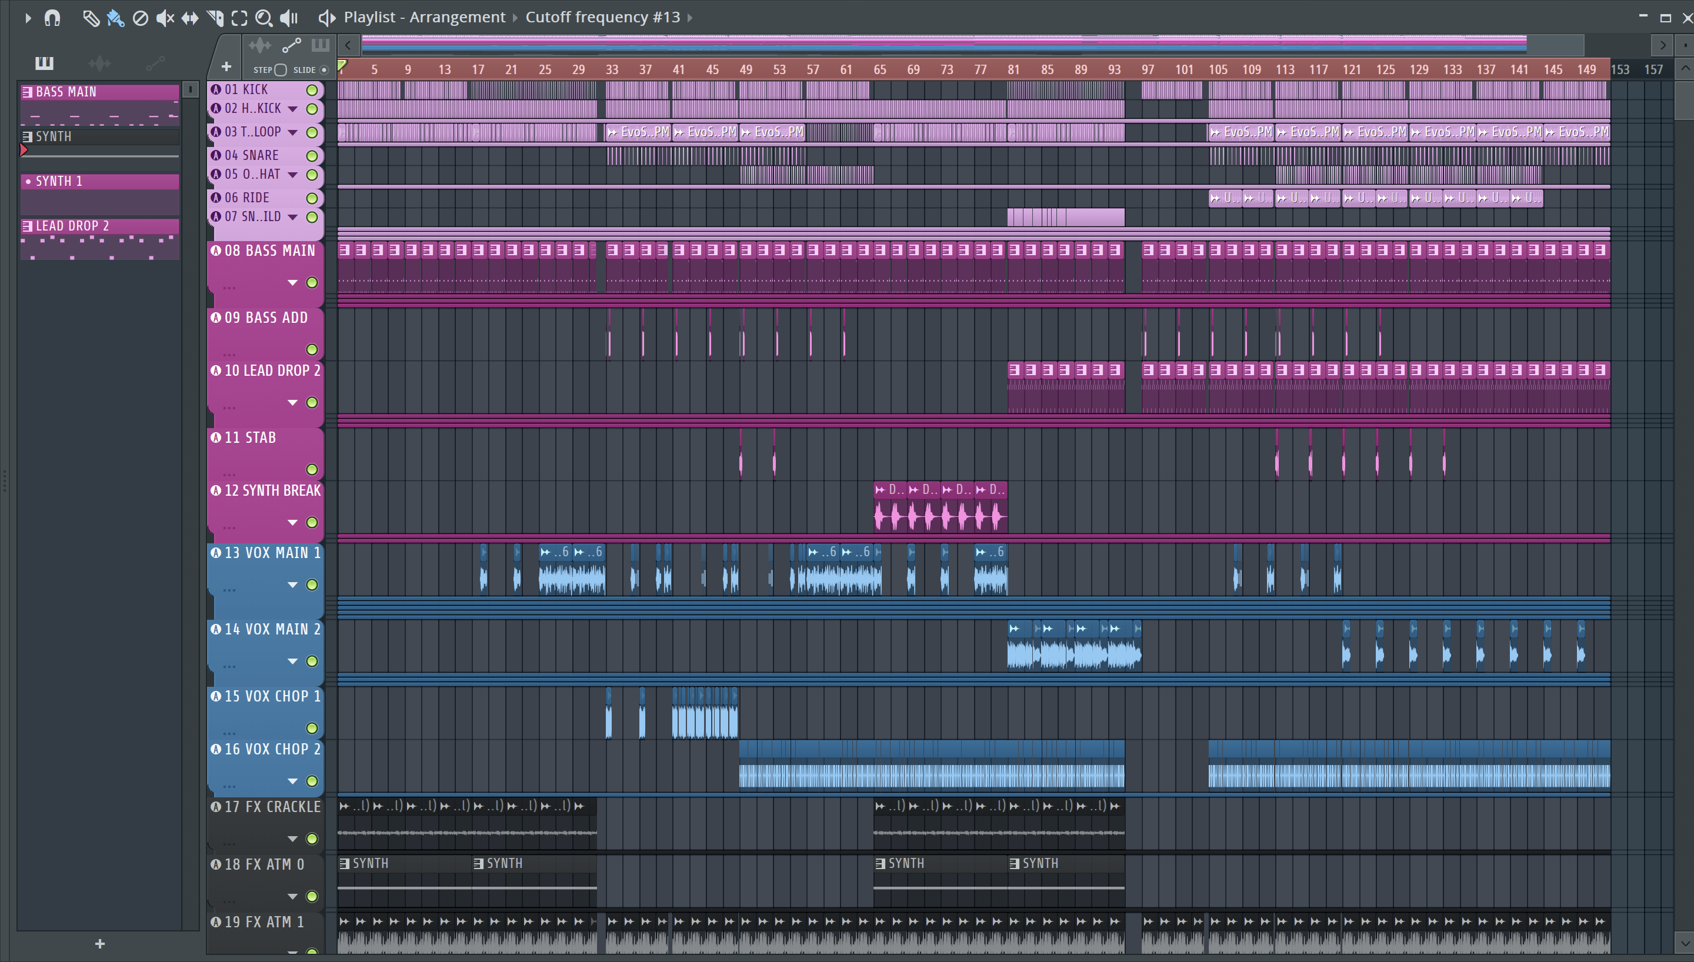This screenshot has height=962, width=1694.
Task: Show audio clips in the picker panel
Action: [100, 63]
